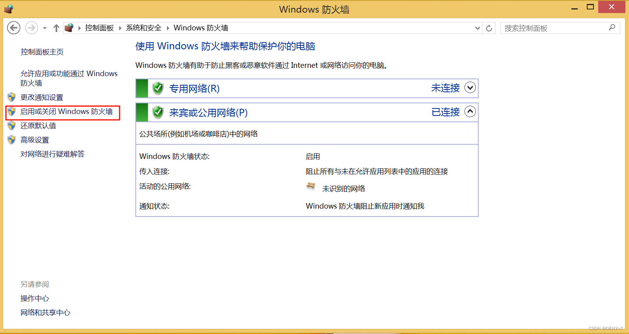Close the Windows 防火墙 window
The width and height of the screenshot is (629, 334).
(612, 7)
